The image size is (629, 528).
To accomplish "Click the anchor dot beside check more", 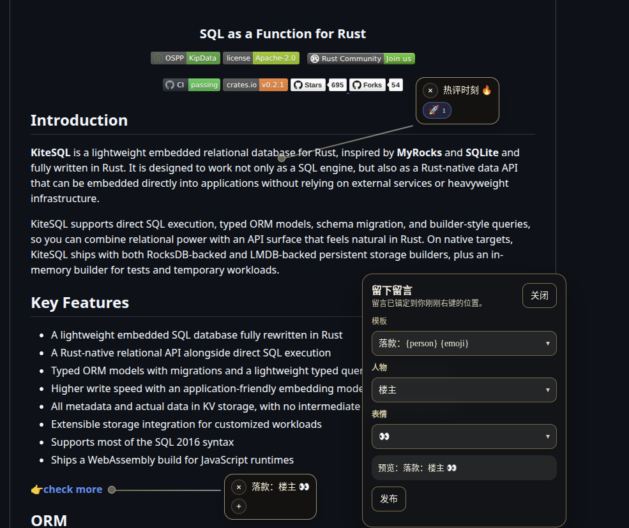I will click(x=112, y=490).
